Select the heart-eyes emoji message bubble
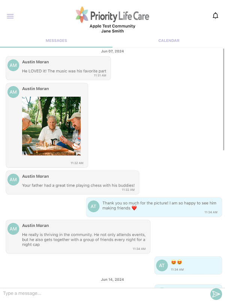Screen dimensions: 225x301 [x=188, y=266]
